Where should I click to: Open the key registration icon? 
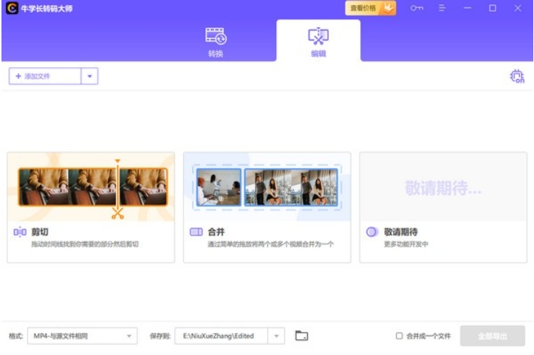click(417, 8)
